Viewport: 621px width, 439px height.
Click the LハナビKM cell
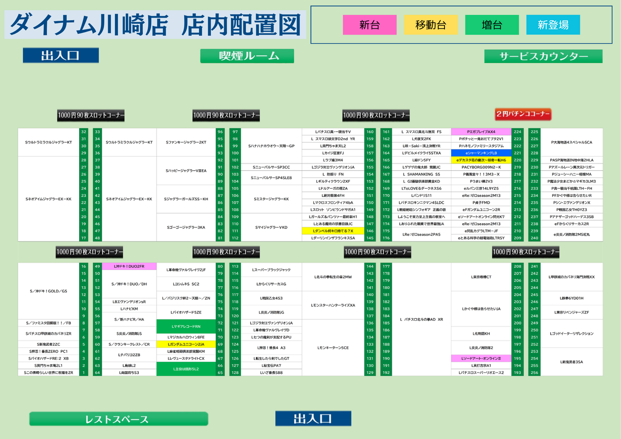(x=129, y=309)
